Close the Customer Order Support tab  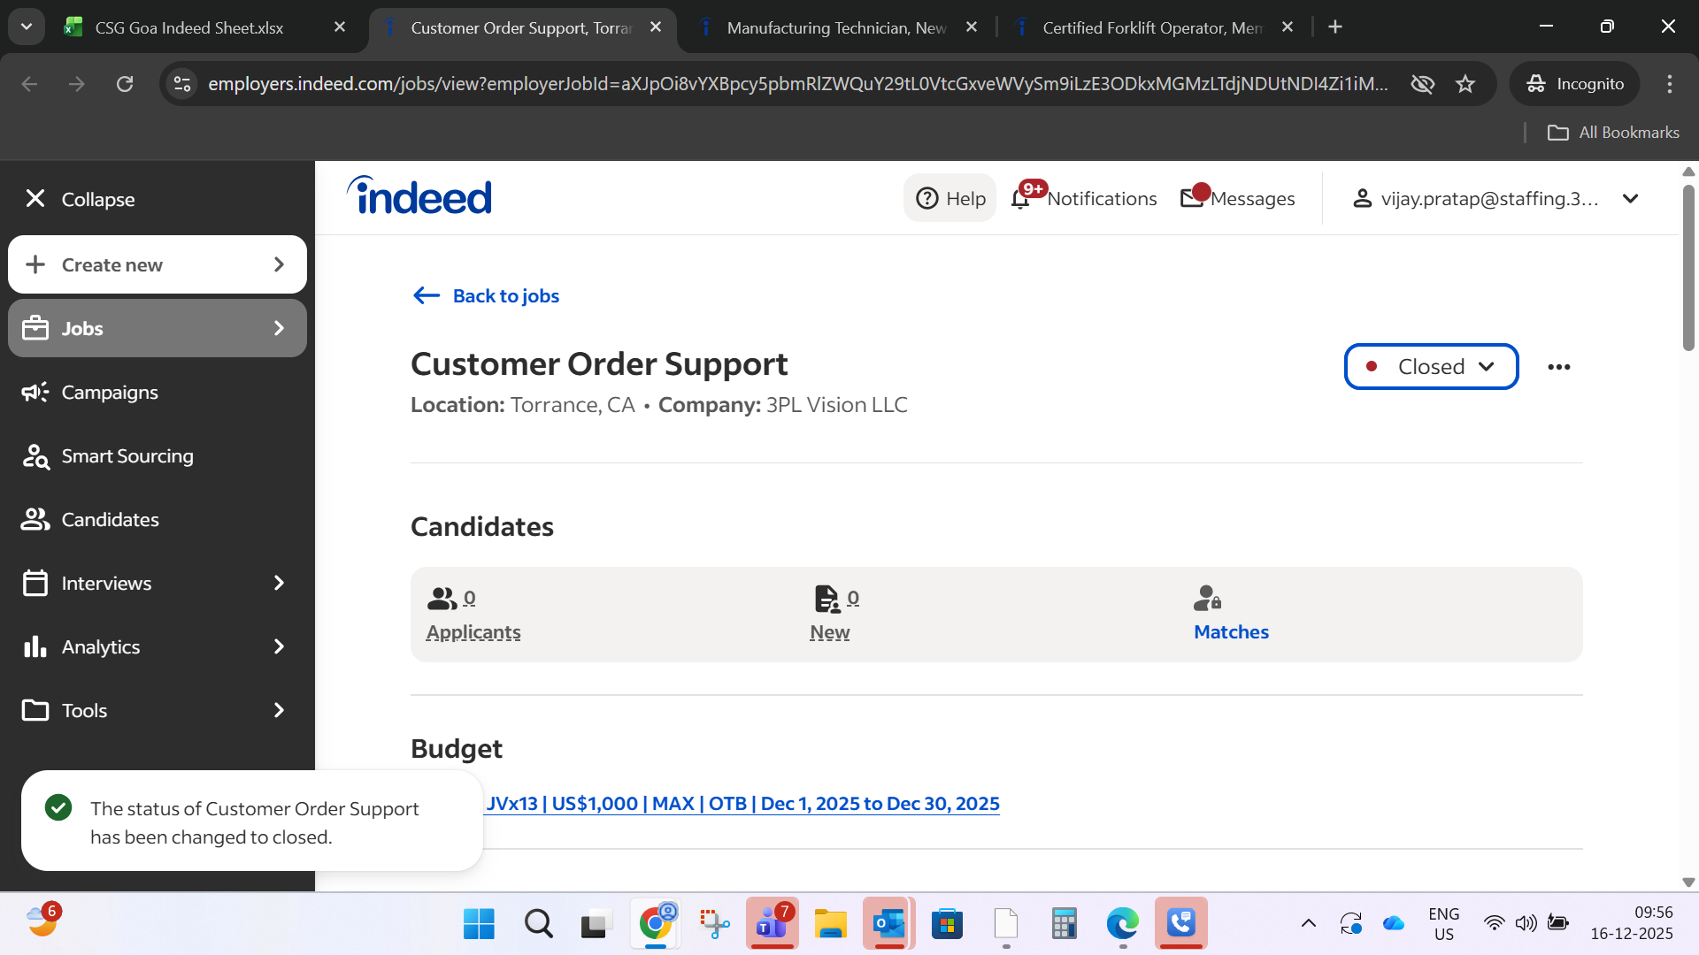pyautogui.click(x=656, y=27)
